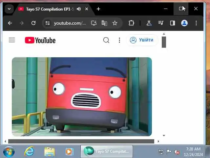210x158 pixels.
Task: Open the YouTube hamburger guide menu
Action: 12,40
